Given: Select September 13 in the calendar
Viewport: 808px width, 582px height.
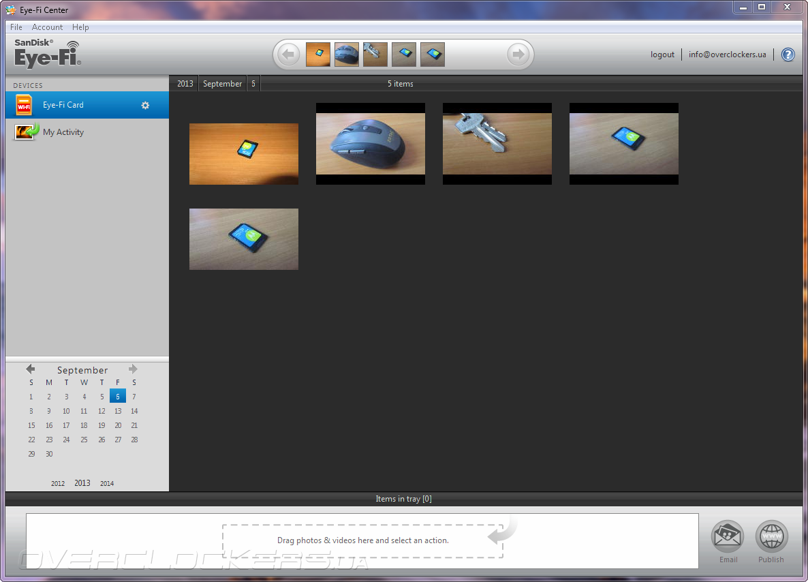Looking at the screenshot, I should click(118, 411).
